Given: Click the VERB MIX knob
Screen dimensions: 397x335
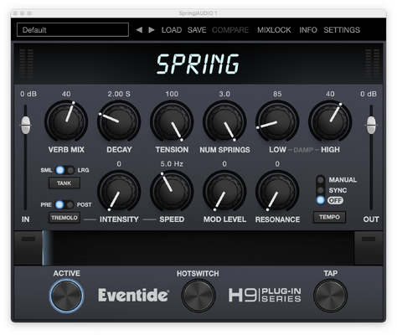Looking at the screenshot, I should tap(66, 121).
